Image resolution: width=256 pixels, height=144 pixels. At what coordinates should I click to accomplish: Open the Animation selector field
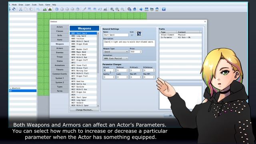click(116, 58)
